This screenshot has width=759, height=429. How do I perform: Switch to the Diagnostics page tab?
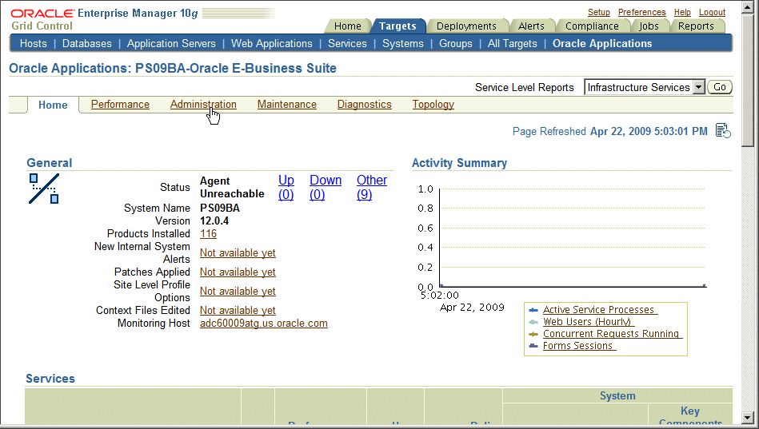[364, 105]
